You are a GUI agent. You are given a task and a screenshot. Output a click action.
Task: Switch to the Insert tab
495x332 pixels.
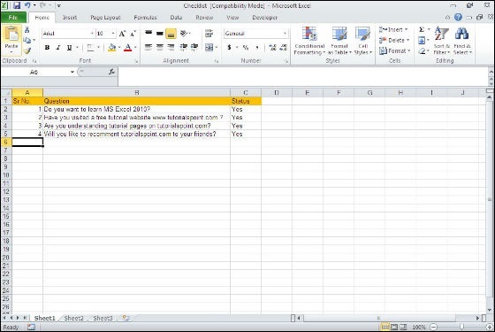click(70, 18)
